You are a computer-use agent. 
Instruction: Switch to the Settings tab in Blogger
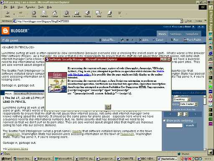[176, 34]
